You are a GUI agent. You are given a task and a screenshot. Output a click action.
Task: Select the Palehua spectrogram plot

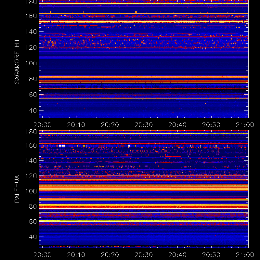144,189
